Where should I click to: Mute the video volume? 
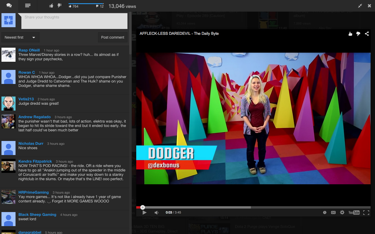[156, 212]
